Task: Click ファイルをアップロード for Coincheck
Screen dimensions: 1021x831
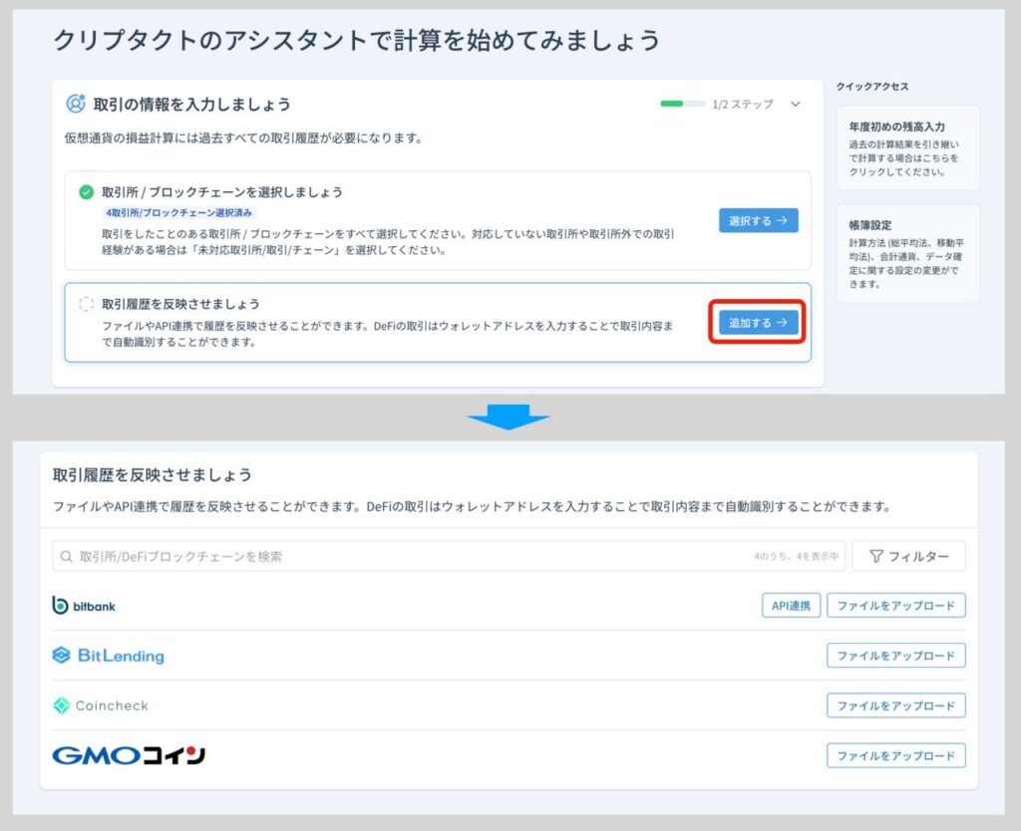Action: click(896, 705)
